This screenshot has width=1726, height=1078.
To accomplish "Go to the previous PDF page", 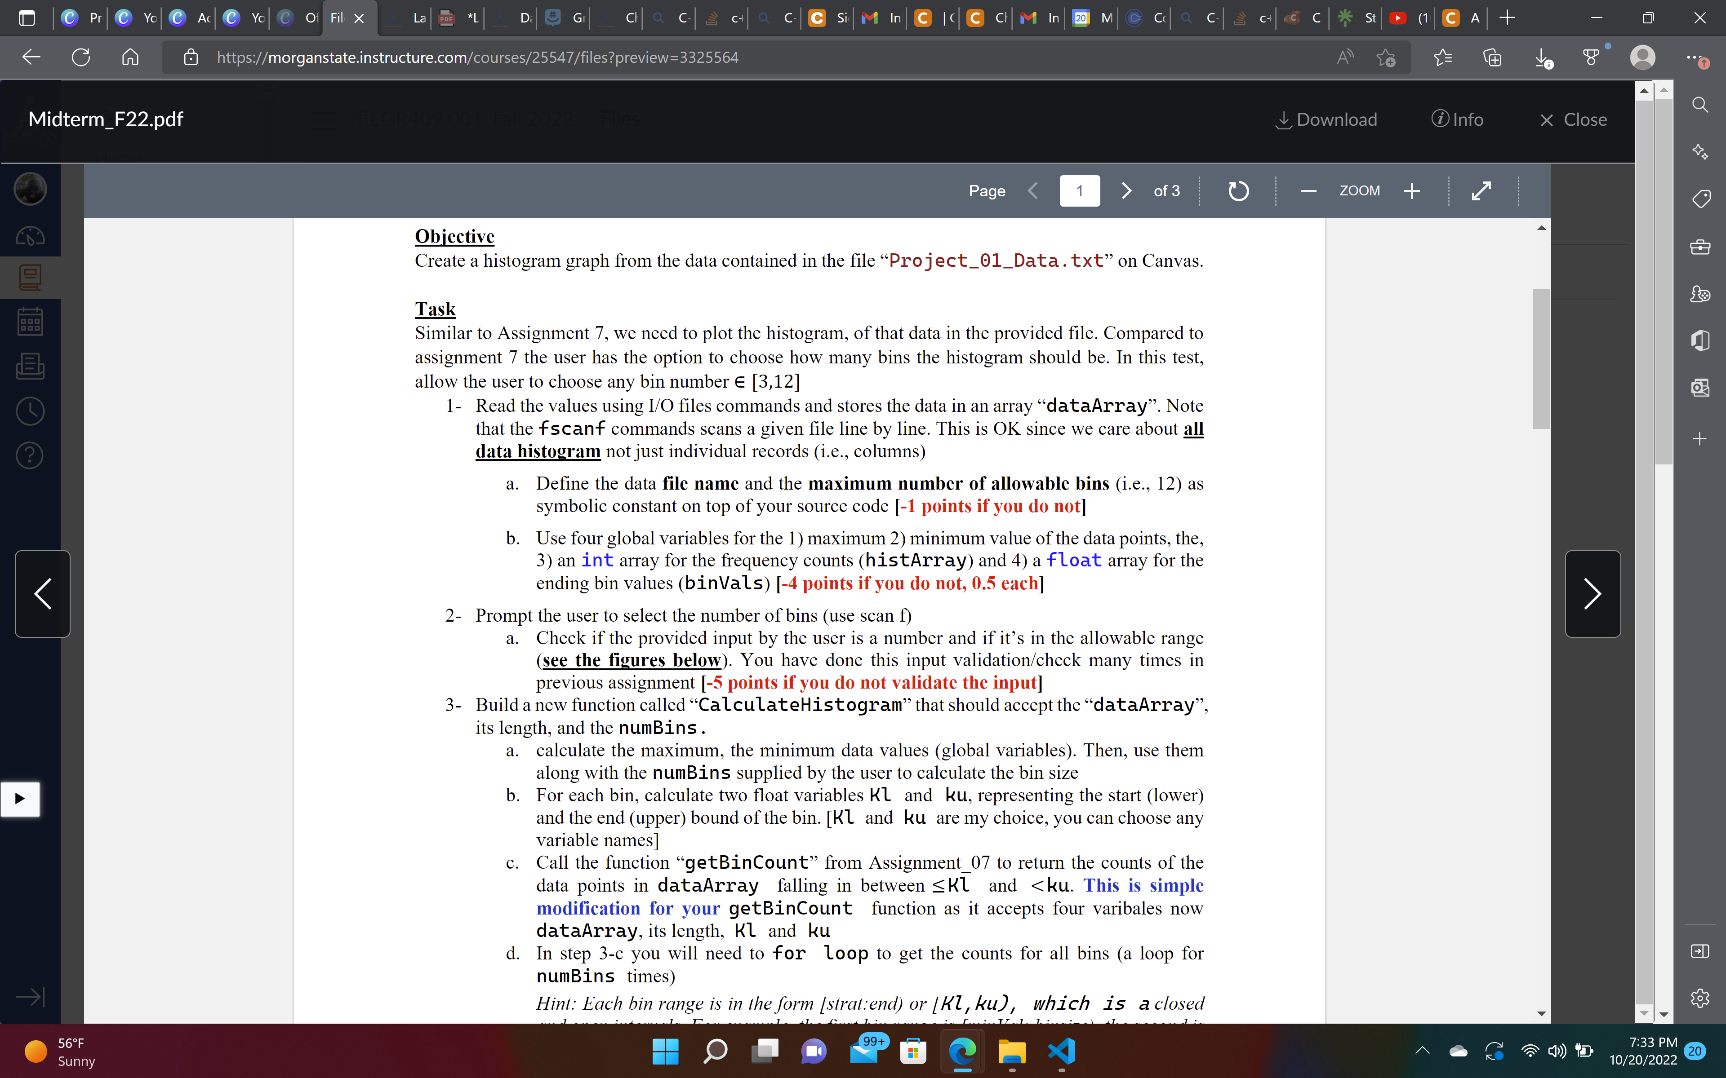I will point(1033,191).
